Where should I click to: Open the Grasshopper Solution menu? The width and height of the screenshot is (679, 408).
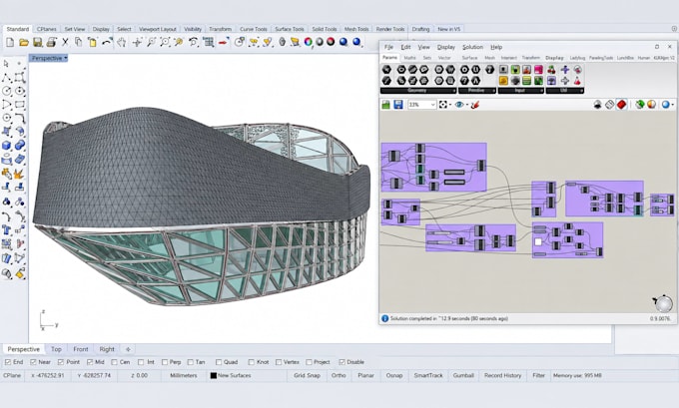click(472, 47)
